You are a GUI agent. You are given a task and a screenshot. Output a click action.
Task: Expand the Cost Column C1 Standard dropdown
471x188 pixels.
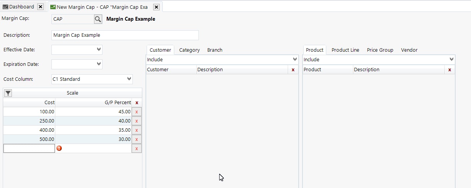tap(129, 79)
